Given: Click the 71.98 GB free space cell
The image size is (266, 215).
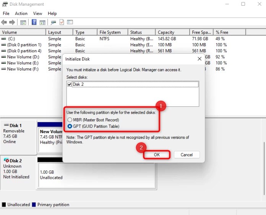Looking at the screenshot, I should click(200, 39).
